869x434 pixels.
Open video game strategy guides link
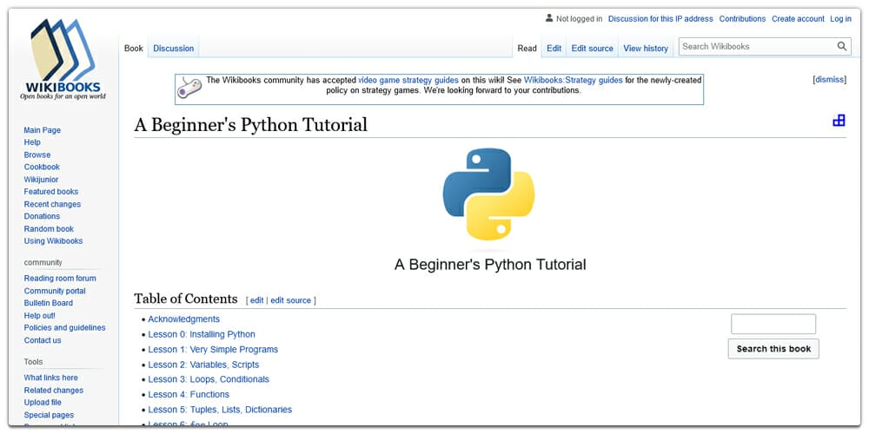point(408,80)
